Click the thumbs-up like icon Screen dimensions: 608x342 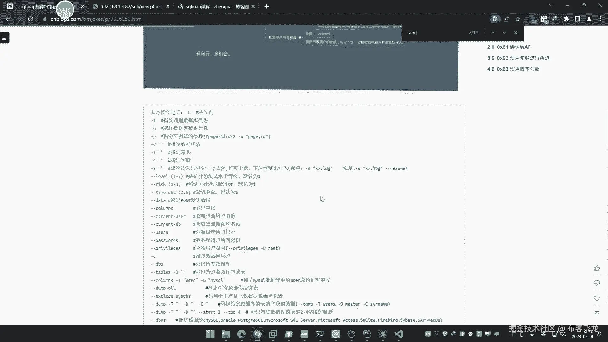tap(597, 268)
